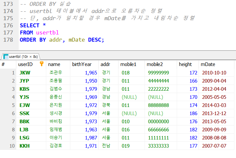The width and height of the screenshot is (236, 158).
Task: Select mobile2 value 22222222
Action: [159, 89]
